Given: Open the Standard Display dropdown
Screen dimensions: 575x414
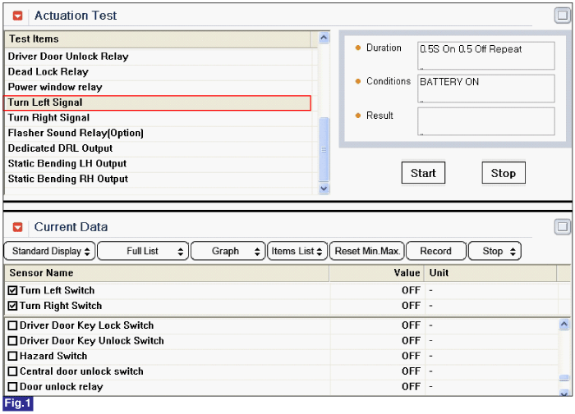Looking at the screenshot, I should (50, 251).
